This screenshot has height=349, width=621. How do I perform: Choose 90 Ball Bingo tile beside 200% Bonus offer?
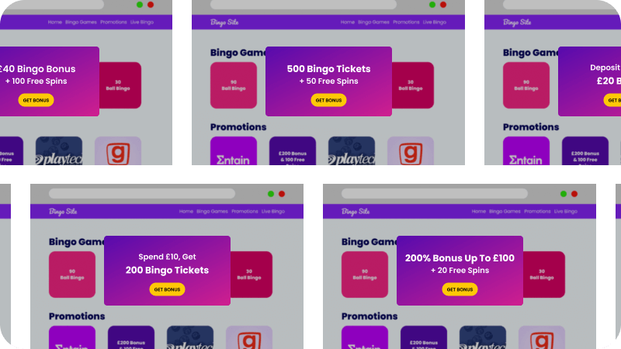pyautogui.click(x=365, y=275)
